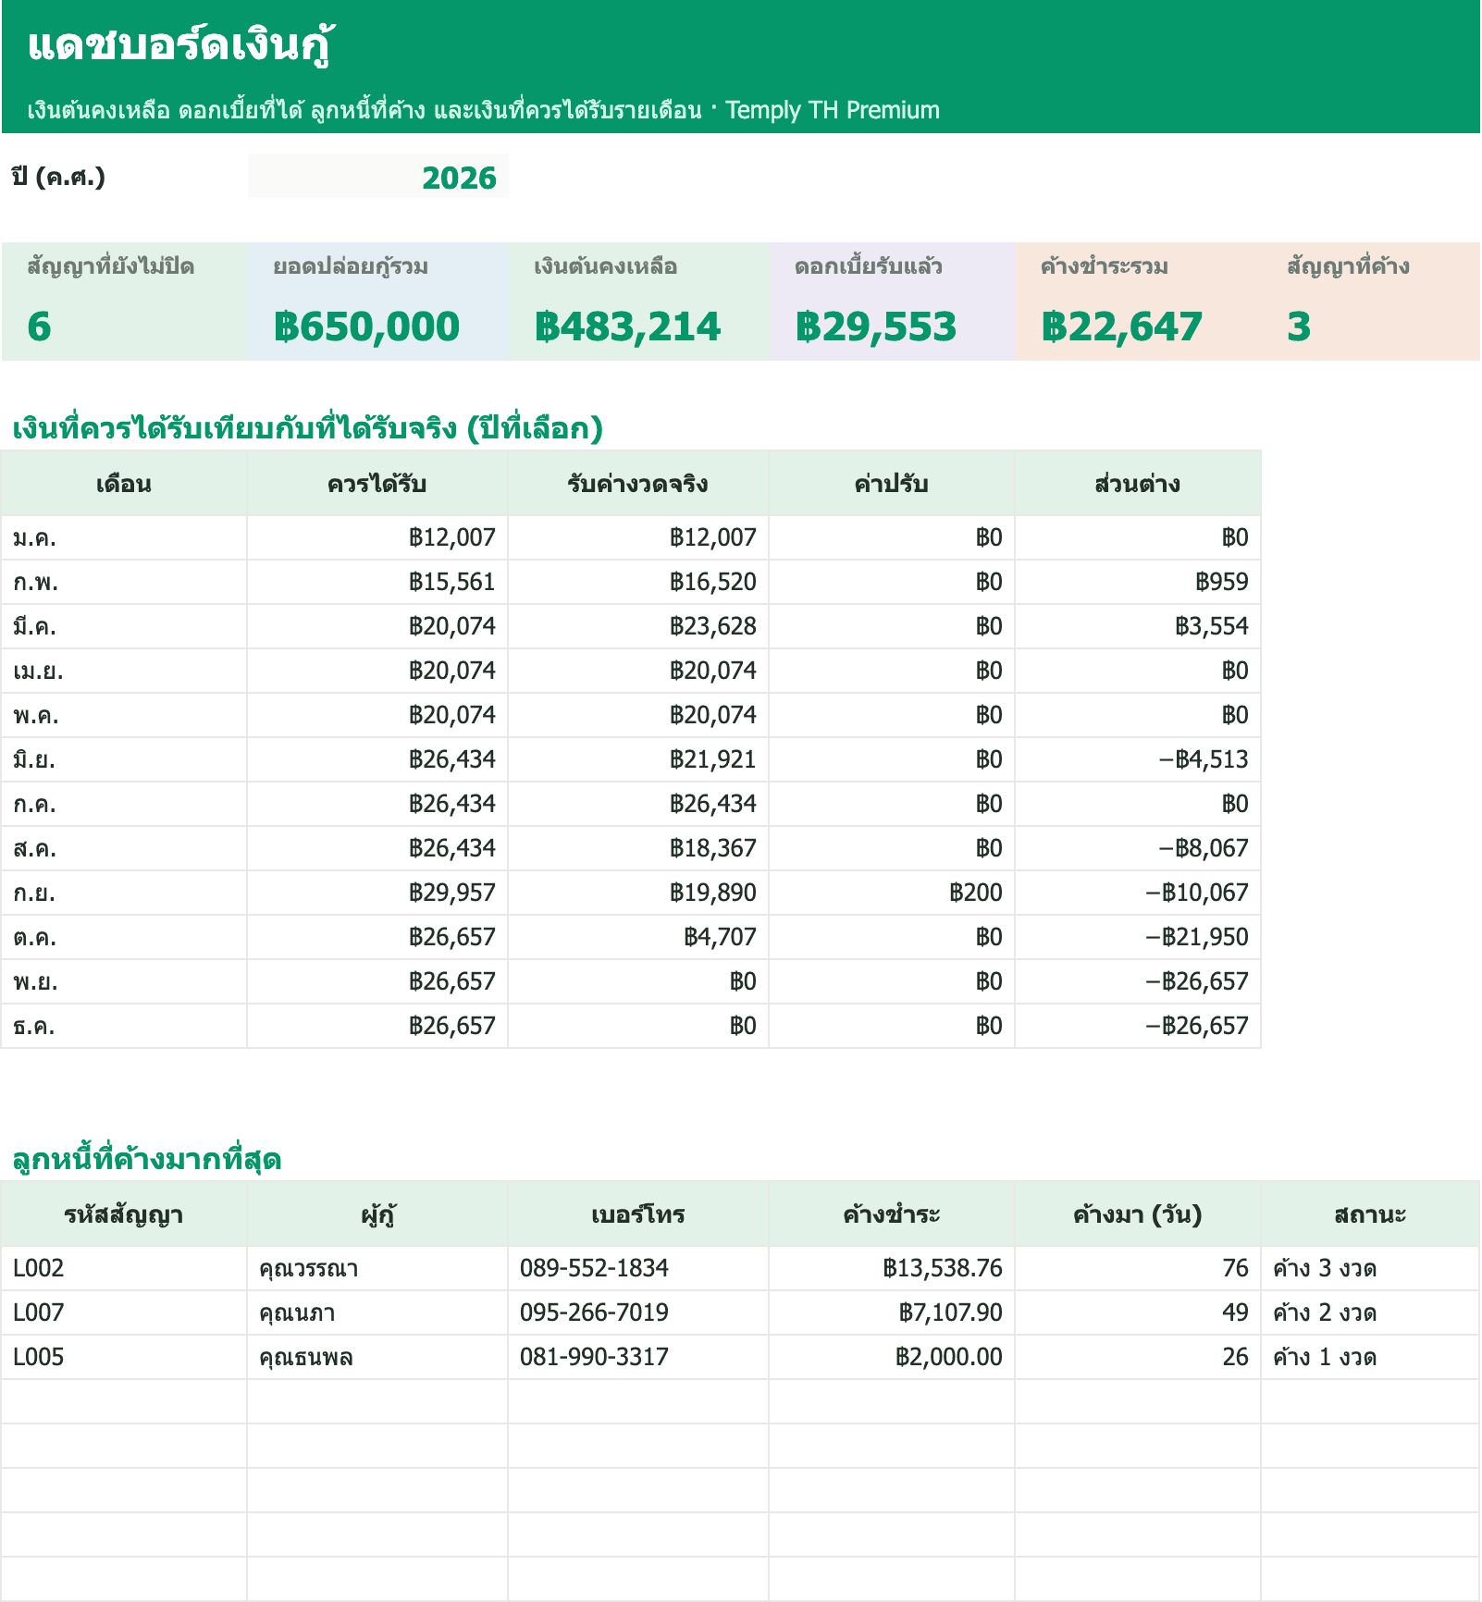Click the สถานะ column header
1482x1602 pixels.
(1370, 1214)
